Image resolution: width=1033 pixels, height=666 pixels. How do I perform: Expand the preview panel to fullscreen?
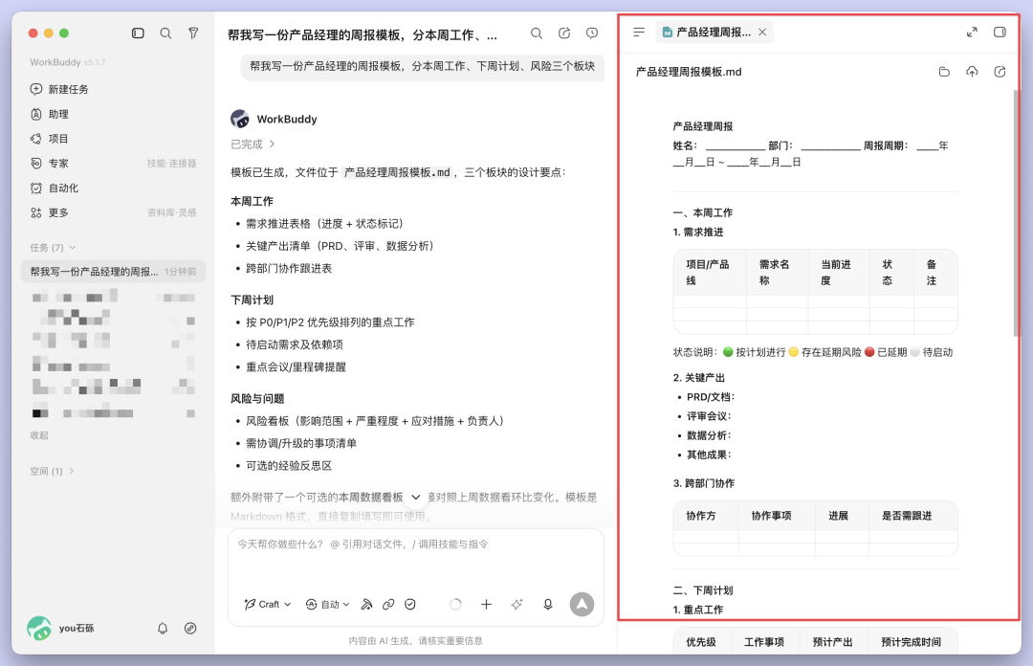(x=973, y=32)
